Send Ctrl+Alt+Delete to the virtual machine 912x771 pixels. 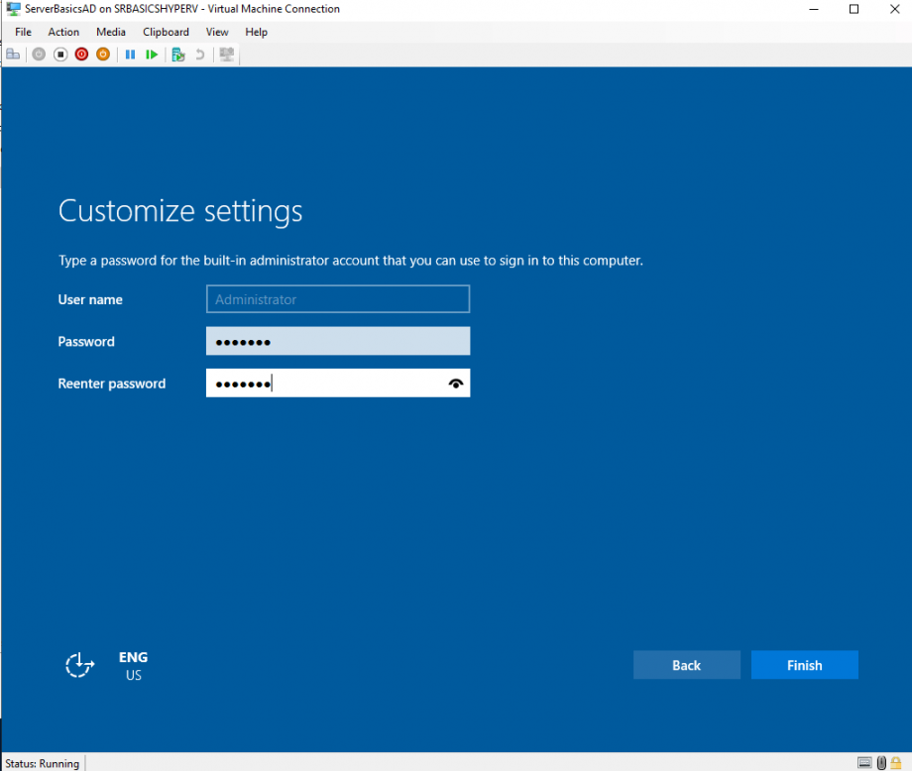point(14,54)
